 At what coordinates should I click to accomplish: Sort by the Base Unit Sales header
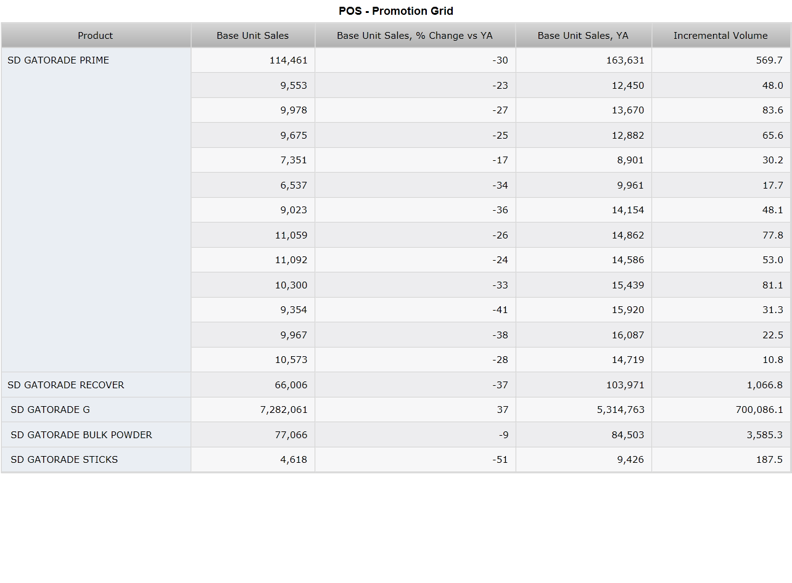[253, 36]
